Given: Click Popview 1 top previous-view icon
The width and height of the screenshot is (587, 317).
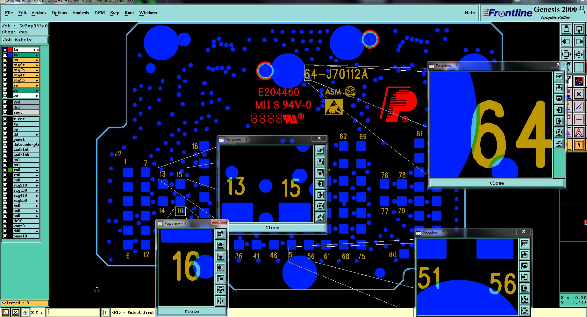Looking at the screenshot, I should point(559,76).
